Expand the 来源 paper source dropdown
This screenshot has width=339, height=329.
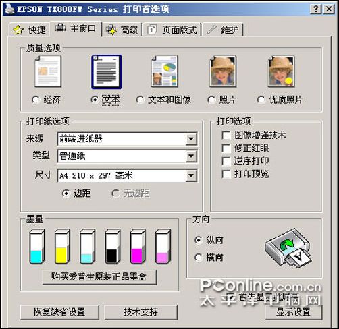pos(191,139)
